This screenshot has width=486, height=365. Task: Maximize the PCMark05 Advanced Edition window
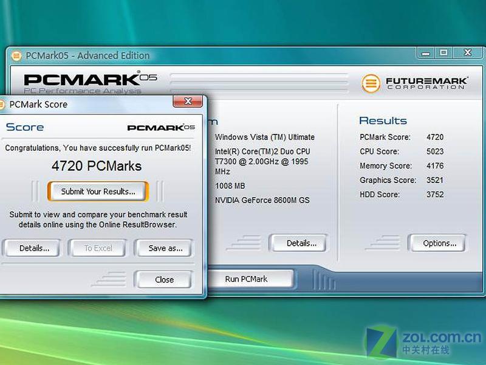coord(443,53)
